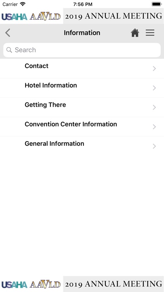
Task: Open General Information entry
Action: 82,146
